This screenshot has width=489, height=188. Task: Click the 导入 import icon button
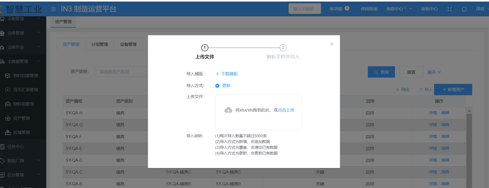(426, 90)
